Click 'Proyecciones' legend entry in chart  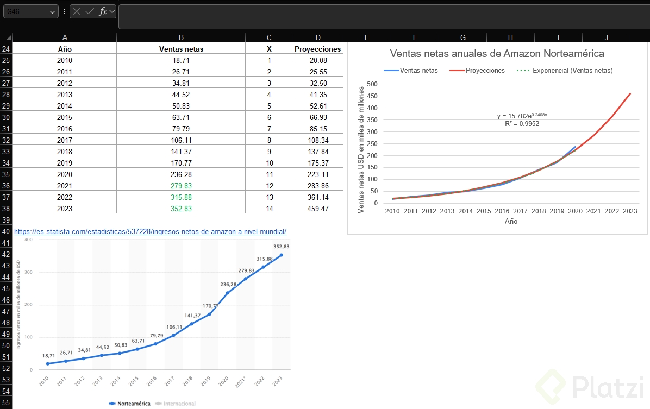(477, 71)
